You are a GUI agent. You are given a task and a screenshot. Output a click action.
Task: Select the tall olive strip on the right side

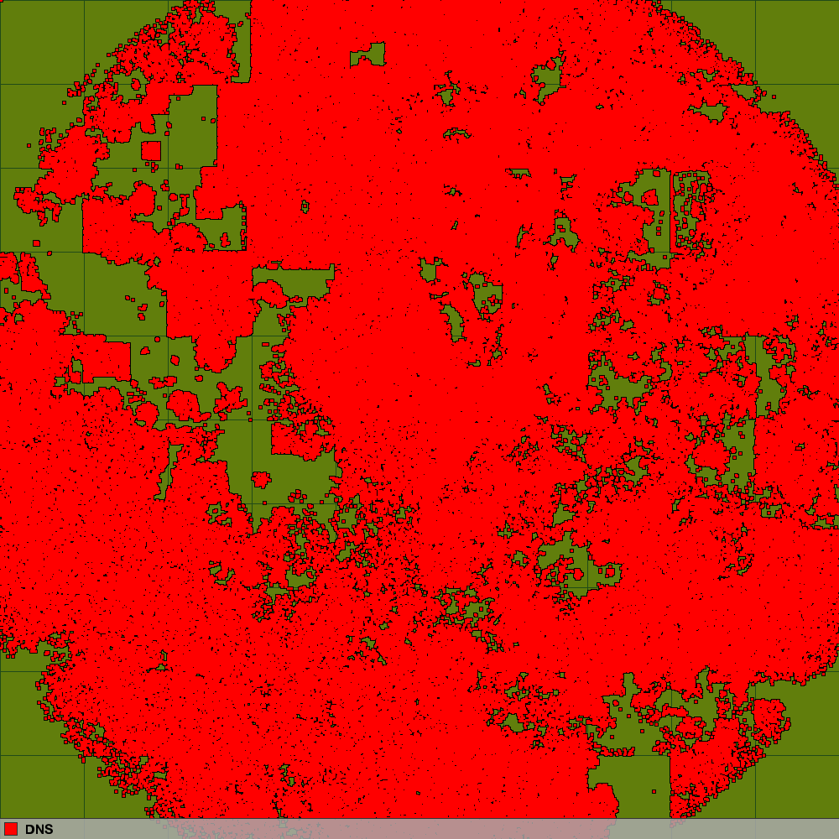click(x=763, y=378)
